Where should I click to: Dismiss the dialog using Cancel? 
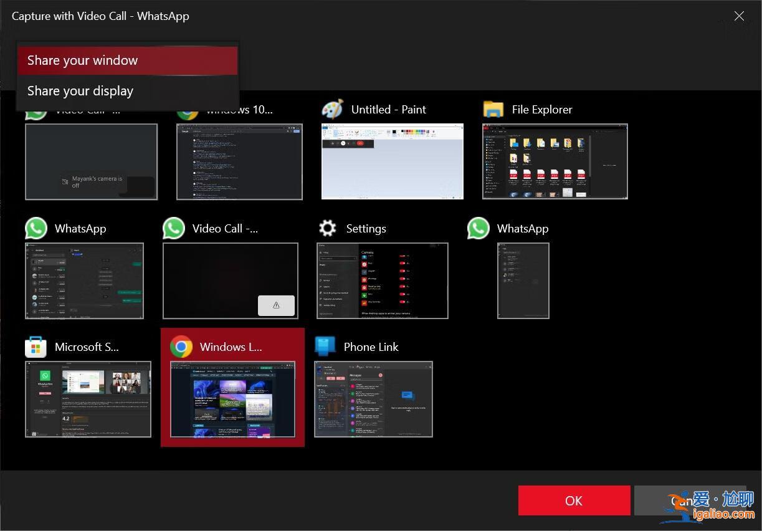690,500
